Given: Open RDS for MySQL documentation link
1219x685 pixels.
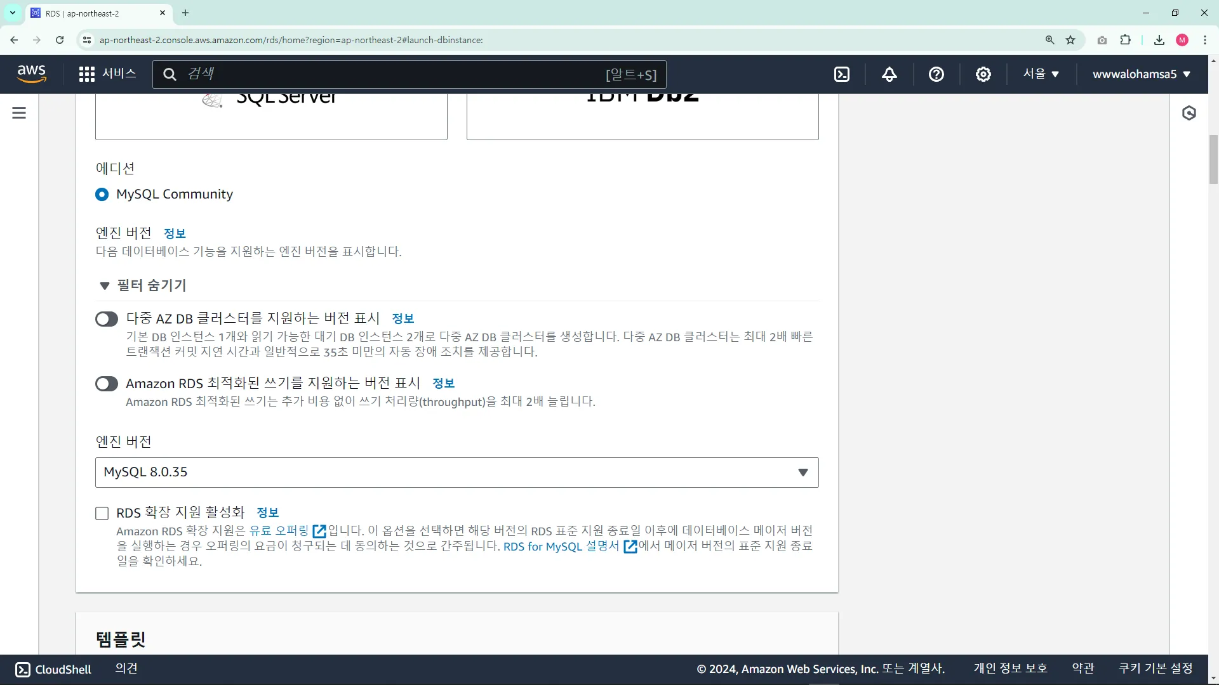Looking at the screenshot, I should (x=561, y=546).
